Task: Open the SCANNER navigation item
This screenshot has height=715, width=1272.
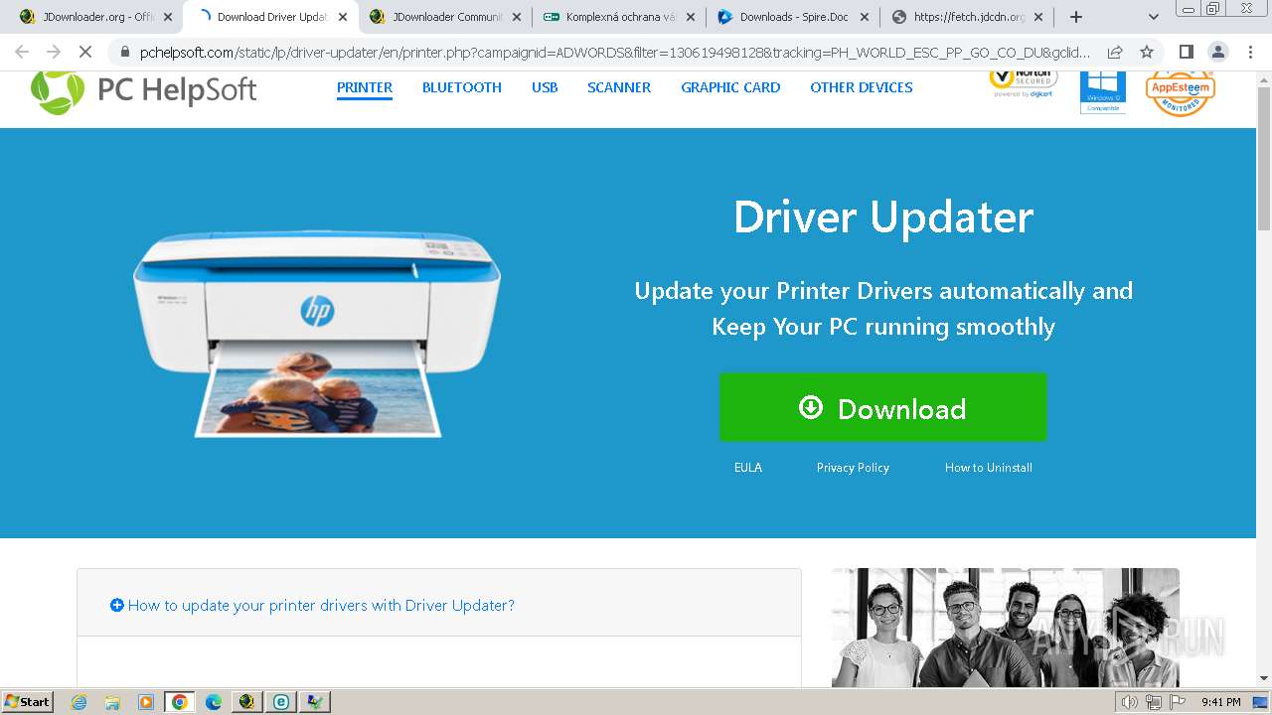Action: pyautogui.click(x=619, y=87)
